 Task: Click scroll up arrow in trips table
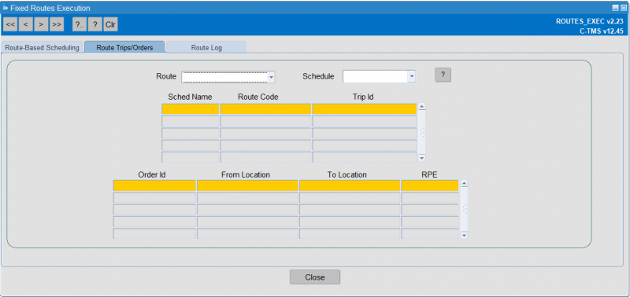coord(421,107)
